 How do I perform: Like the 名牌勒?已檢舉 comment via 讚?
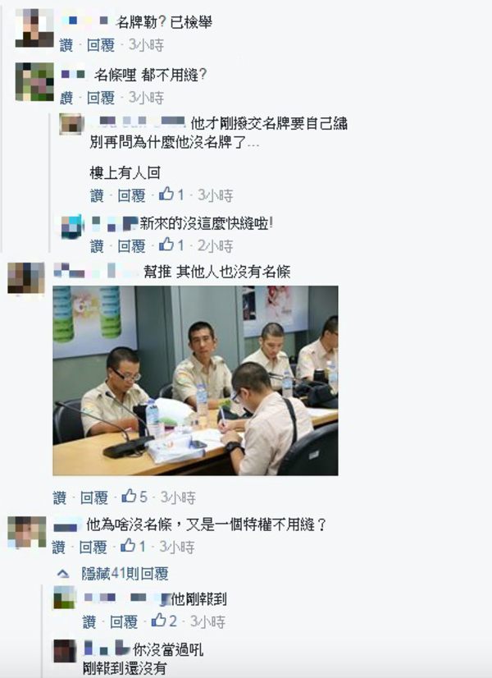pyautogui.click(x=66, y=45)
